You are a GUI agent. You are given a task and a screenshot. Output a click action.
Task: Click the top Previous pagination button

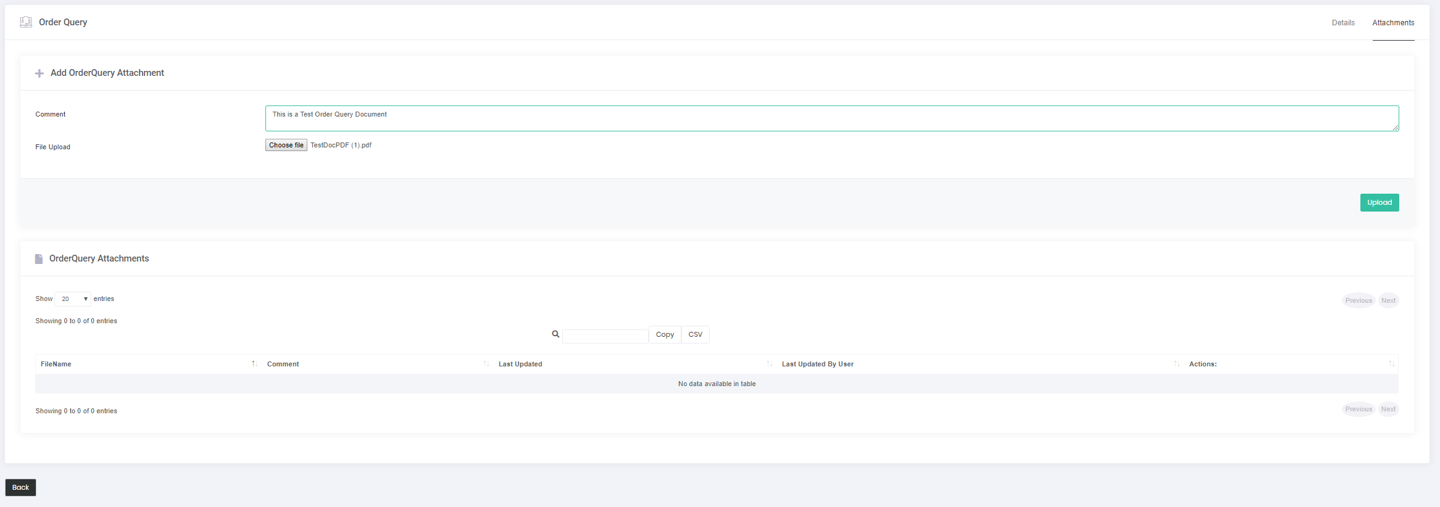[1359, 301]
